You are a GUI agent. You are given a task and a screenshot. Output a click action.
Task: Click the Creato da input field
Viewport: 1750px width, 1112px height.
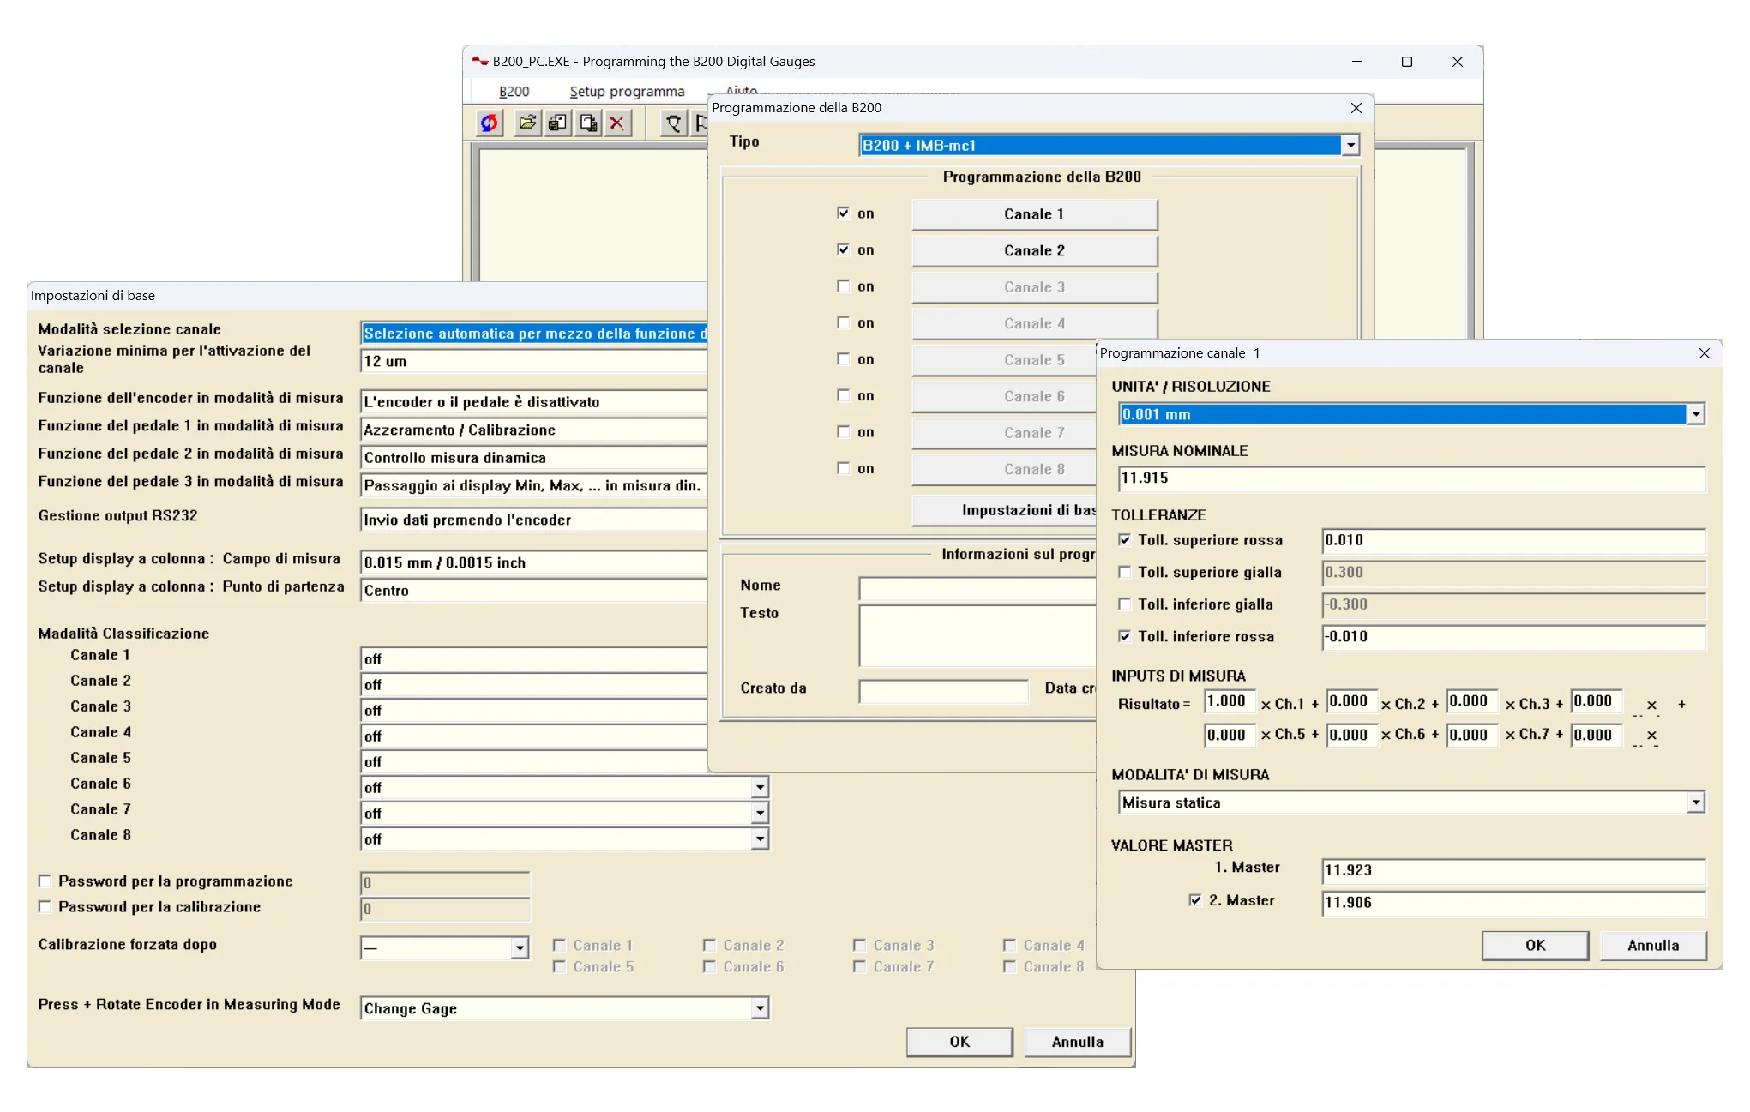(943, 691)
